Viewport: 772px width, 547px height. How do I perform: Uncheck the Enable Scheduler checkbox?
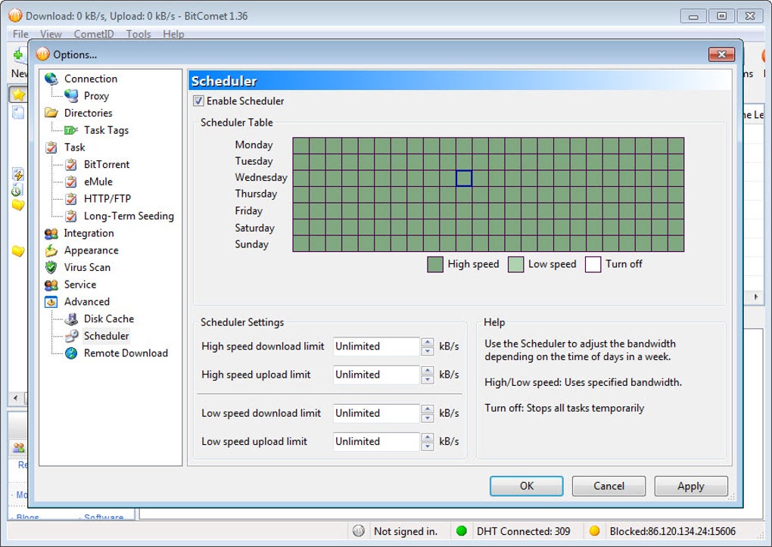coord(198,101)
